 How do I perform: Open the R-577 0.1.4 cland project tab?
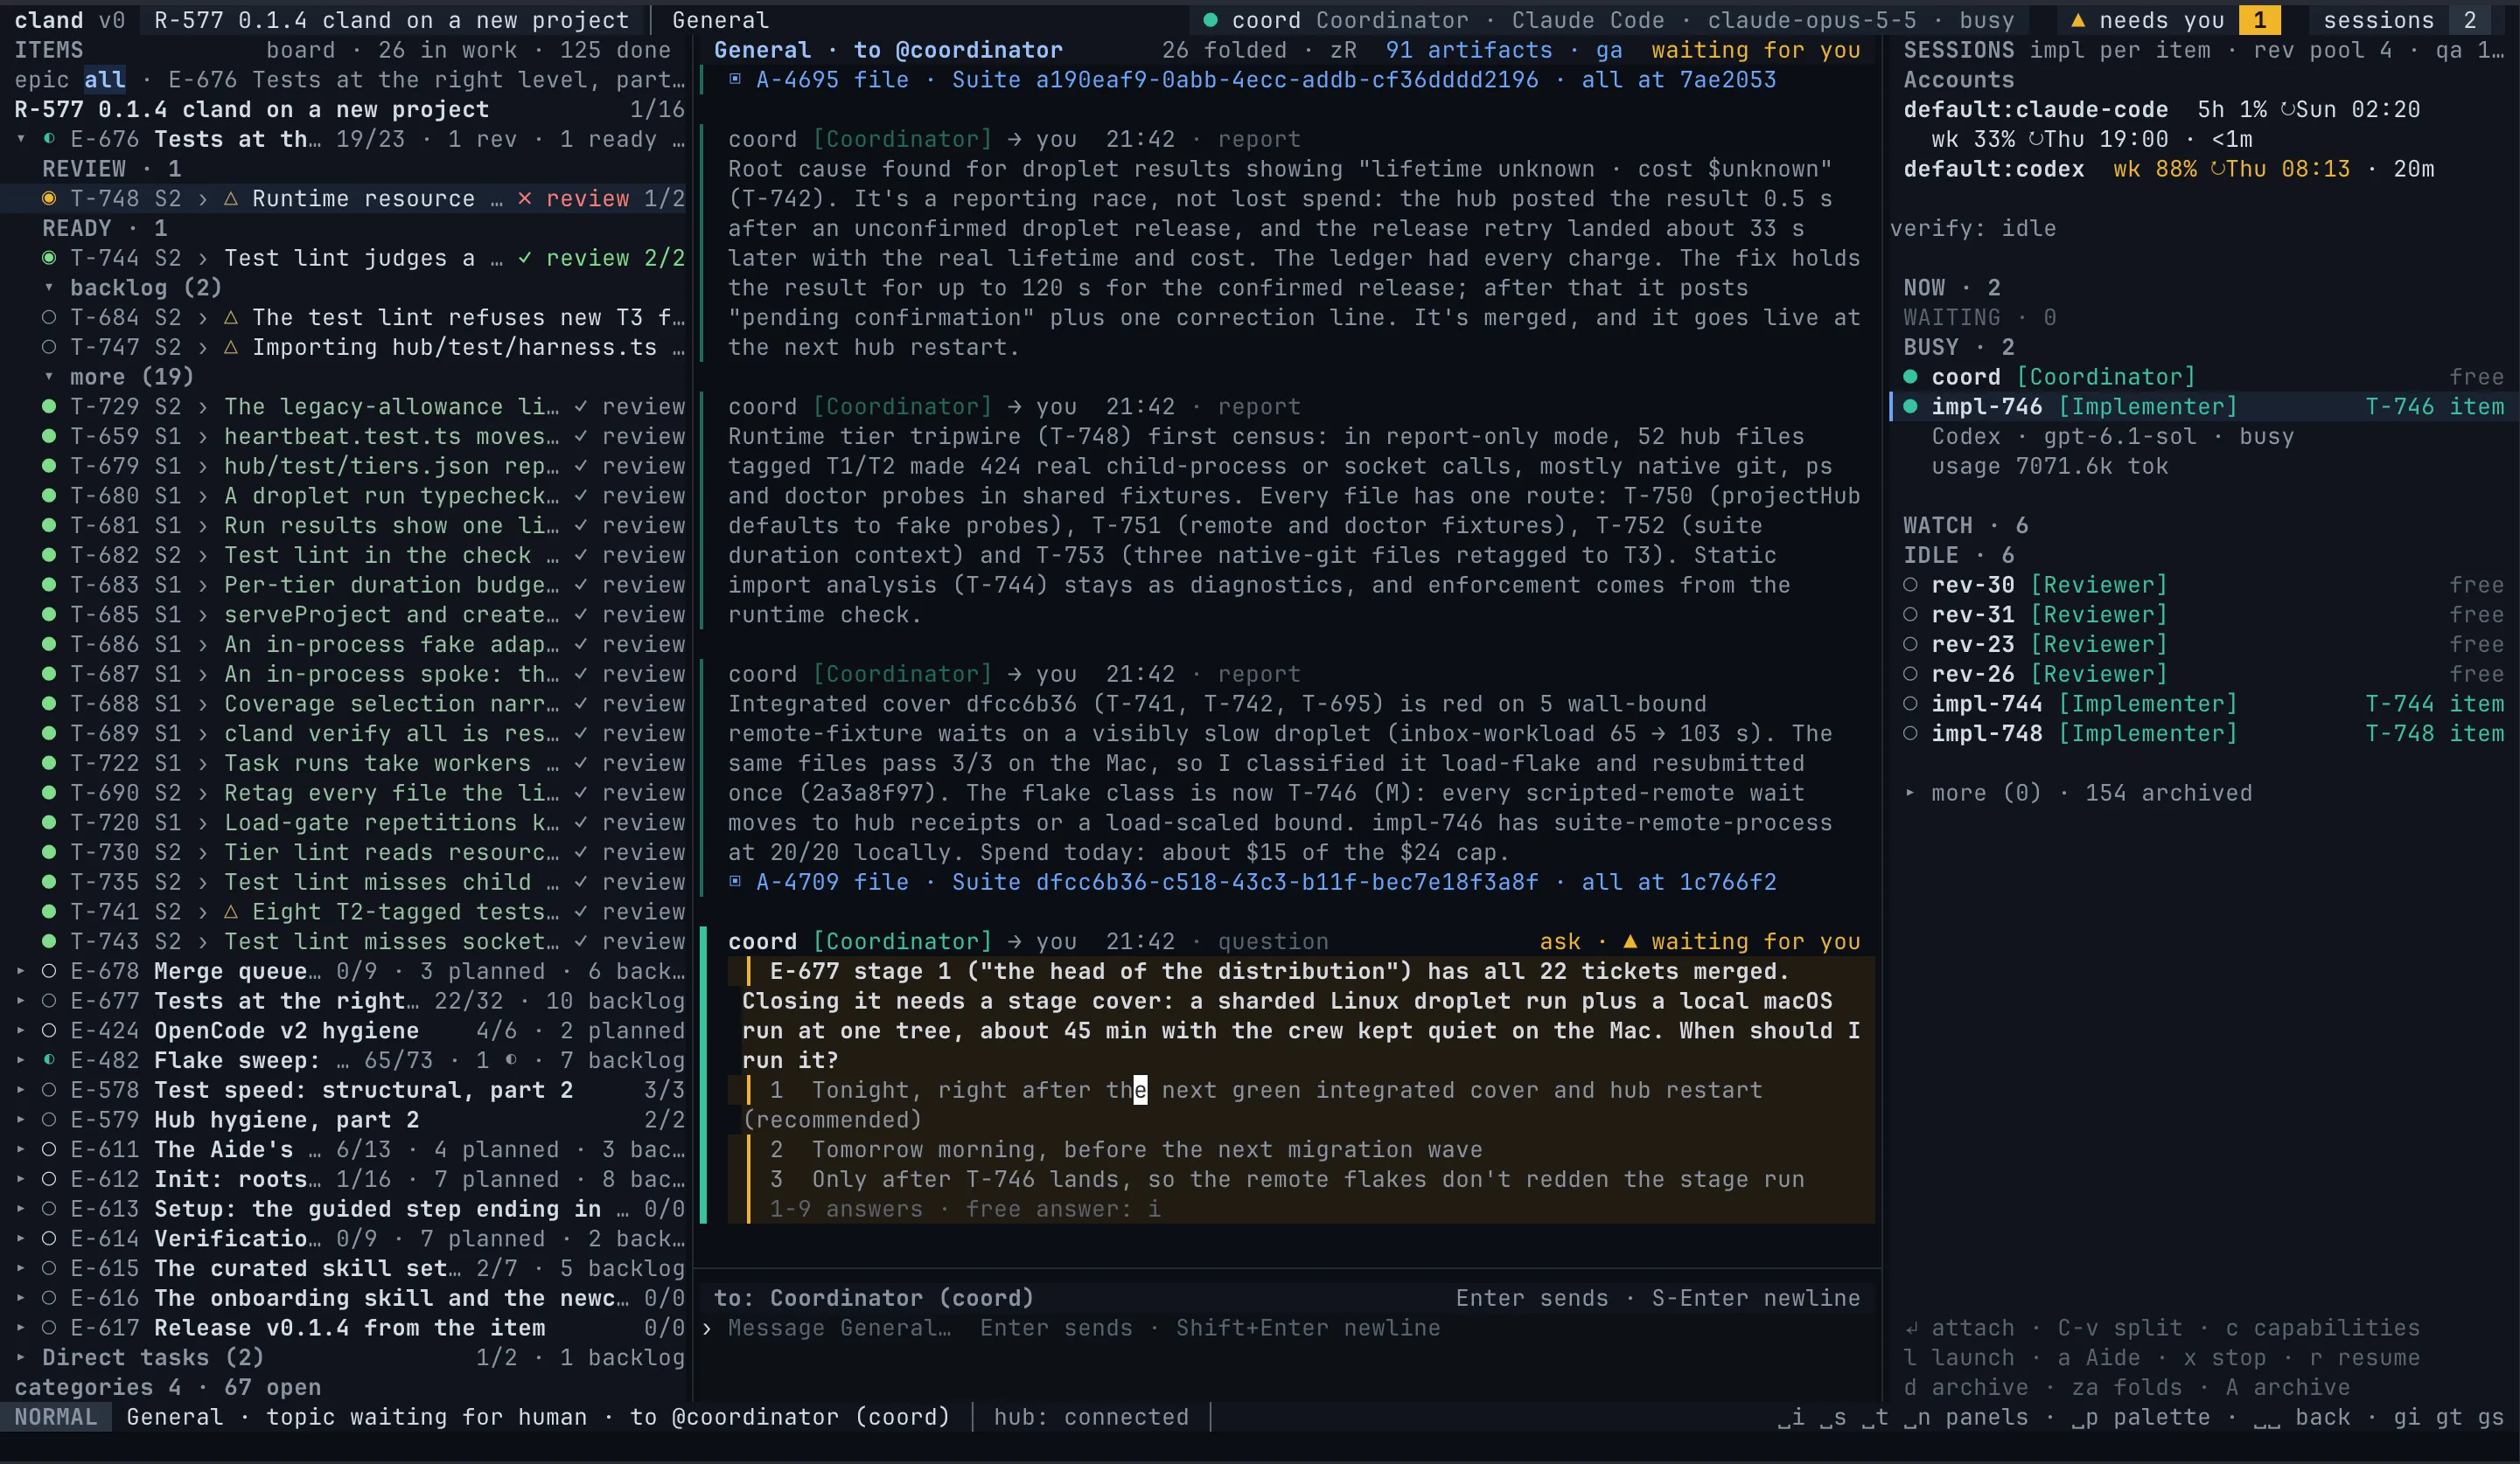(x=391, y=20)
